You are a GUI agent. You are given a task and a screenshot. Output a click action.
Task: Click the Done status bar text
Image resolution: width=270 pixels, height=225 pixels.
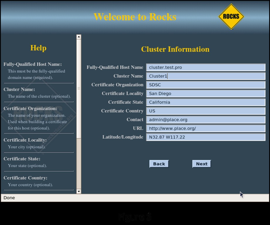click(x=9, y=198)
